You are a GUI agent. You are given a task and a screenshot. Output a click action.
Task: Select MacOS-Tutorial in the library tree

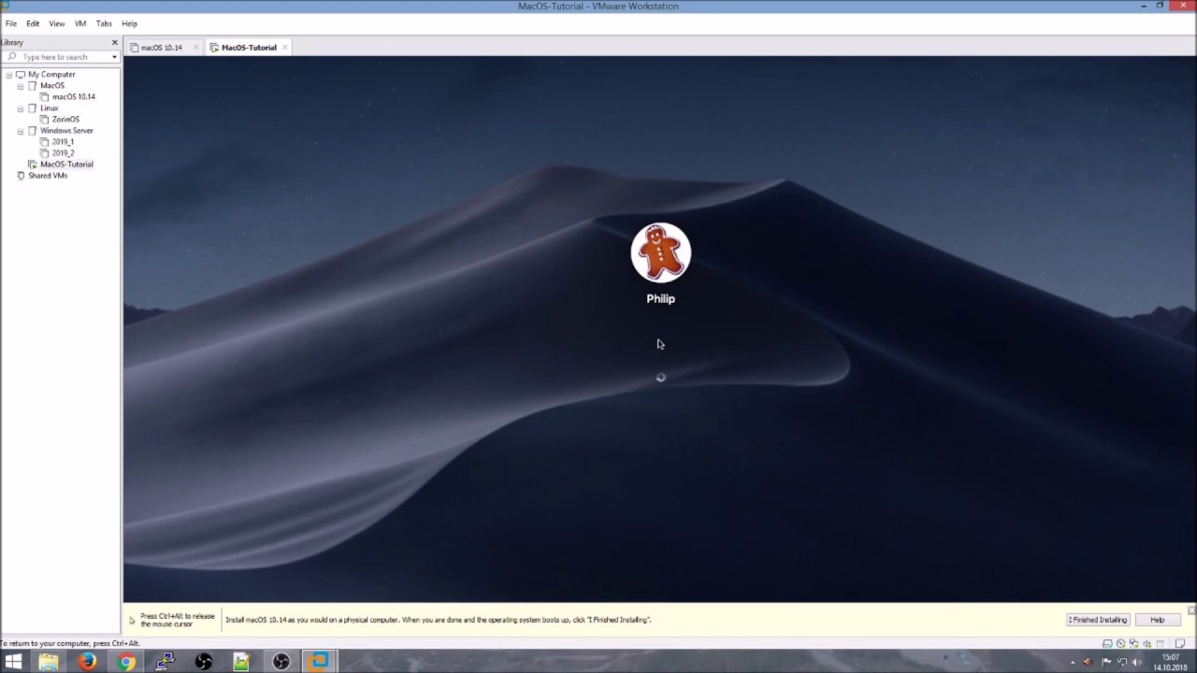(66, 165)
